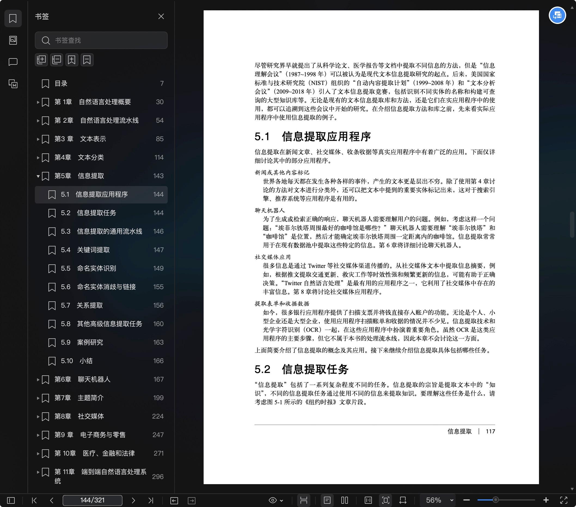Jump to 5.10 小结 bookmark
This screenshot has height=507, width=576.
click(x=101, y=361)
